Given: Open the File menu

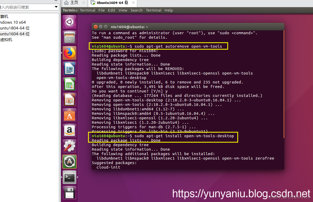Looking at the screenshot, I should click(102, 10).
